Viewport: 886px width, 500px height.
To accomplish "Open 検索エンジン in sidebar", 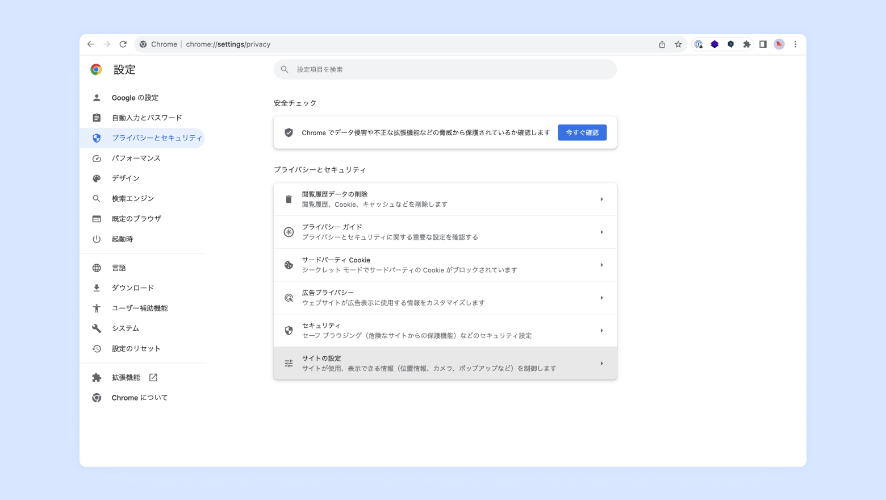I will (x=142, y=198).
